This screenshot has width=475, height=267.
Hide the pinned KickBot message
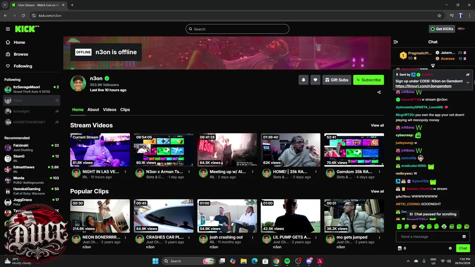click(468, 75)
